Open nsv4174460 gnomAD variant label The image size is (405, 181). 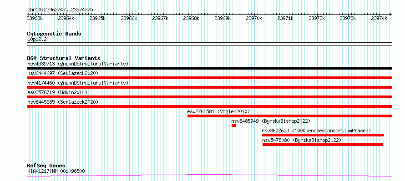pyautogui.click(x=78, y=83)
